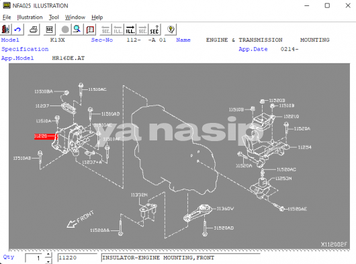Click the printer icon to print illustration
Screen dimensions: 356x264
[34, 30]
